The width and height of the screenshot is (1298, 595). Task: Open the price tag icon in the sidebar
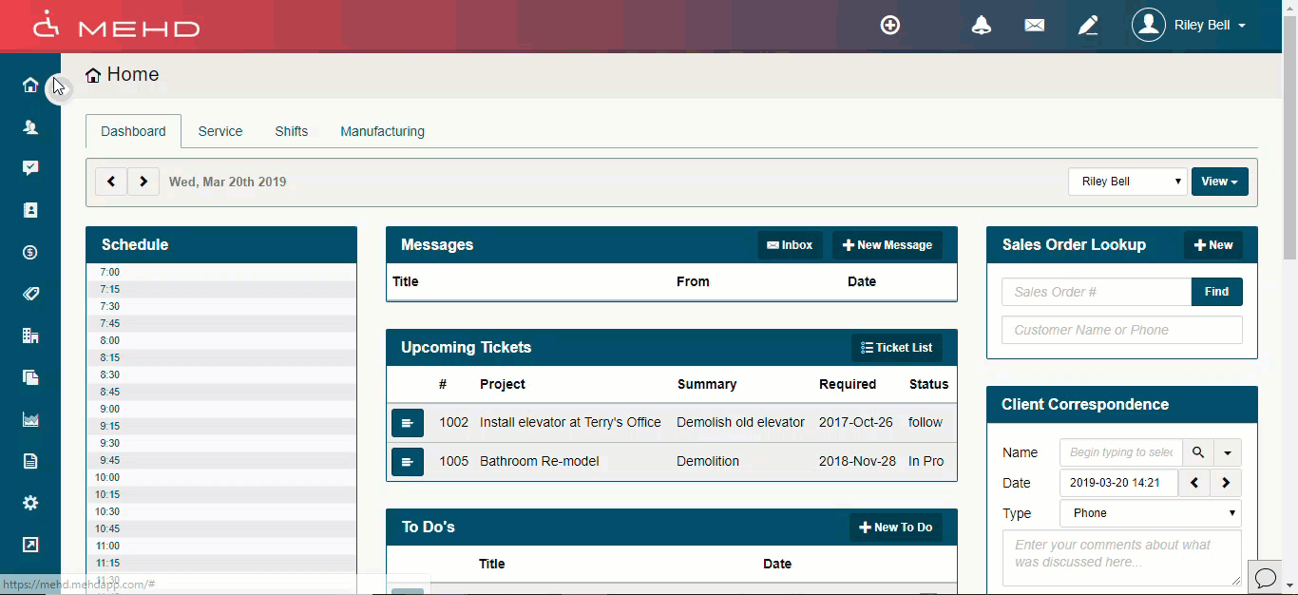point(30,295)
